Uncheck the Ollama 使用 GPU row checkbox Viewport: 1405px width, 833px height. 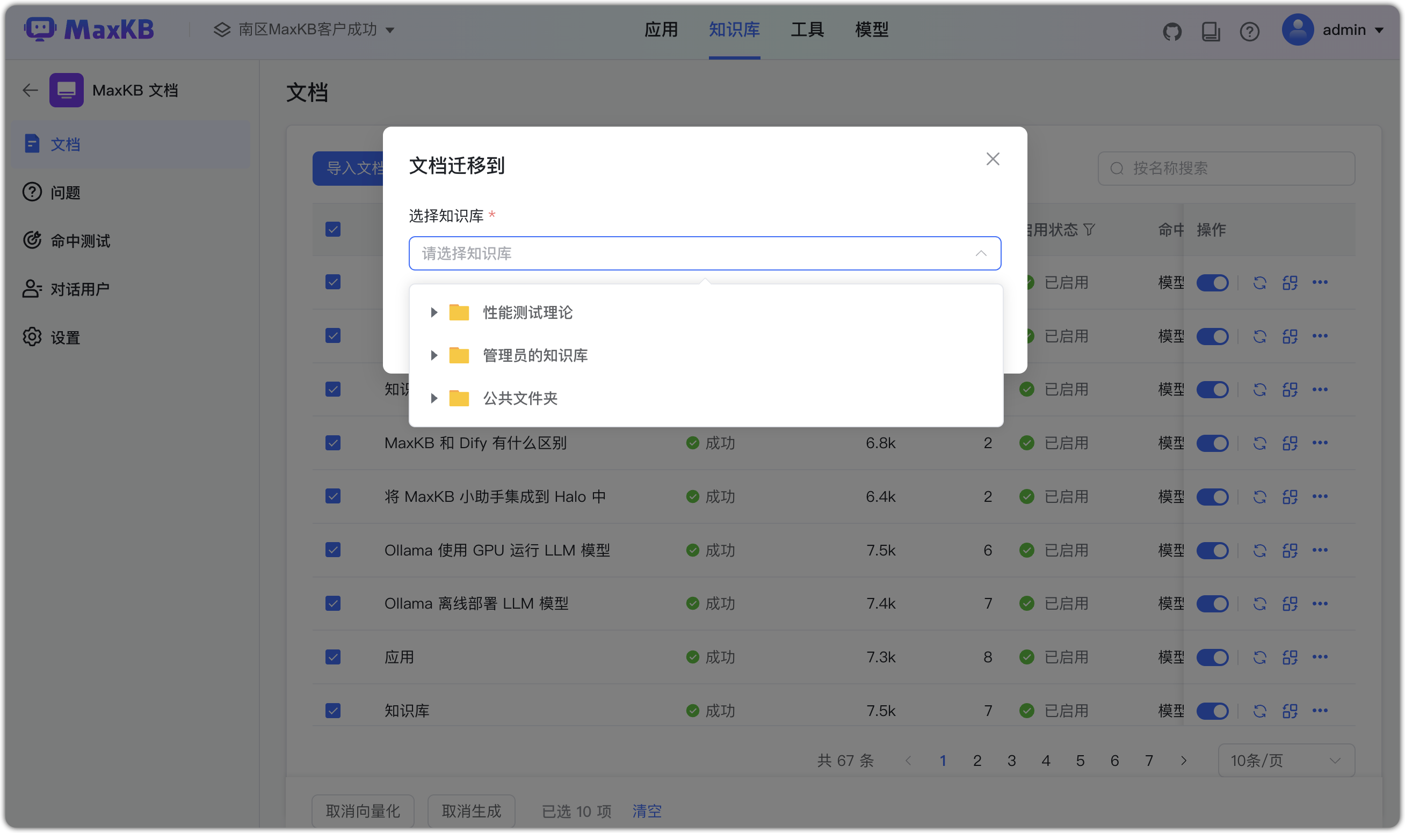pyautogui.click(x=333, y=550)
